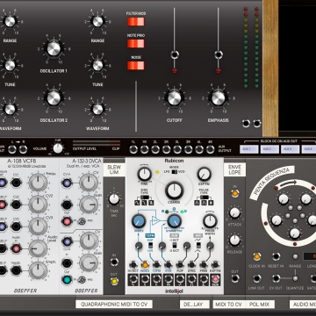
Task: Click the yellow Slew Limiter OUT jack
Action: coord(114,281)
